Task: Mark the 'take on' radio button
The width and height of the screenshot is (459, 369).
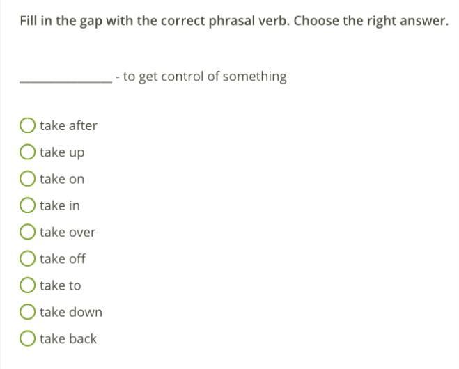Action: (x=28, y=179)
